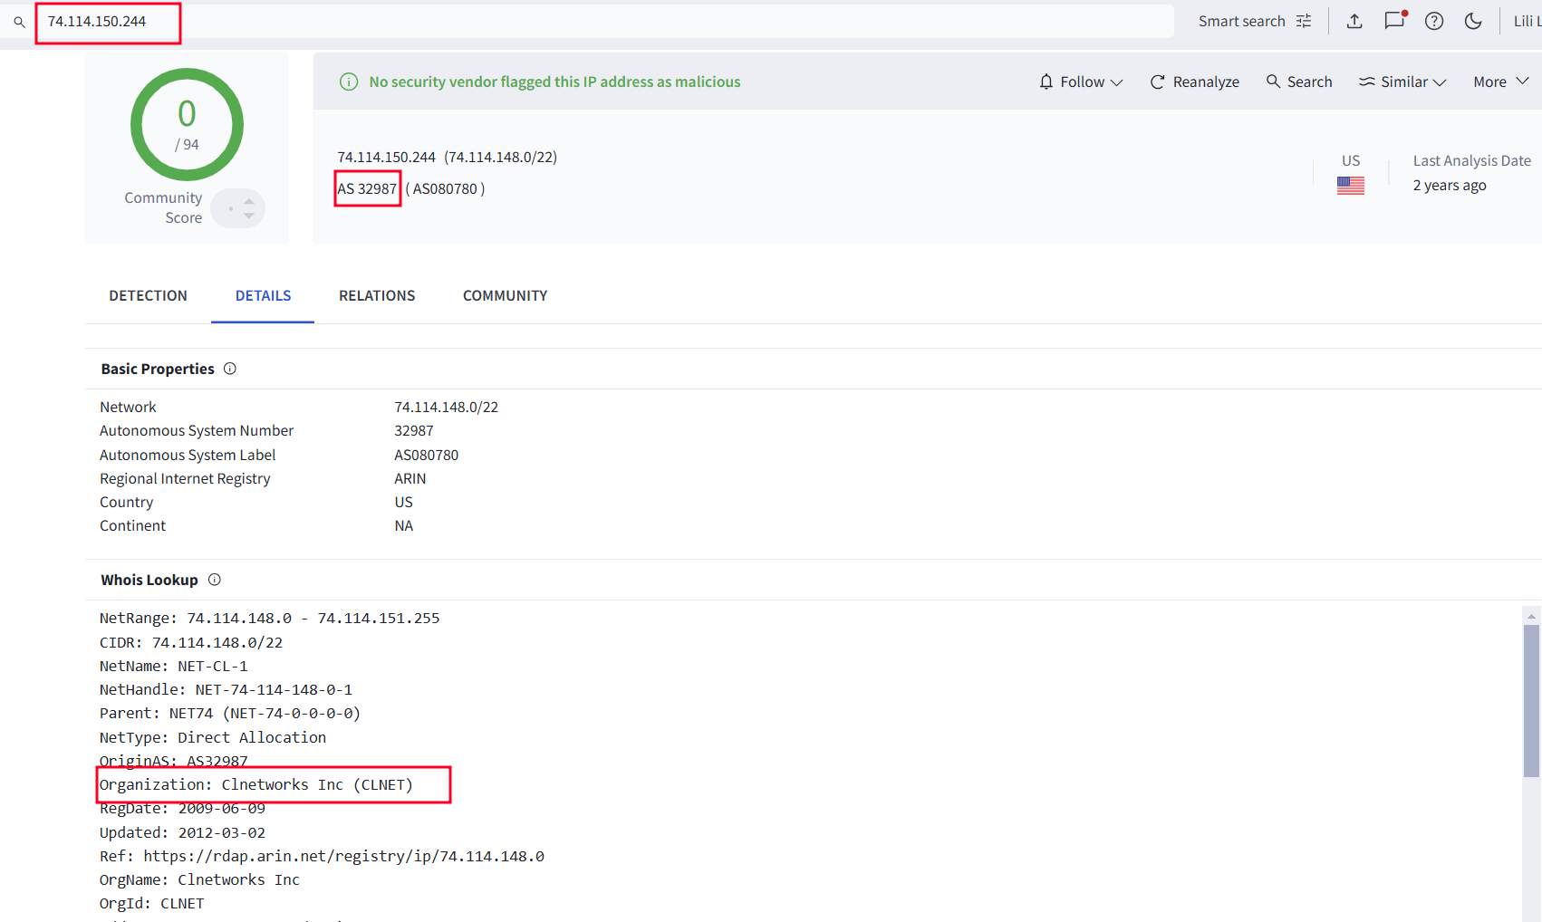Viewport: 1542px width, 922px height.
Task: Click the US flag icon
Action: [x=1350, y=186]
